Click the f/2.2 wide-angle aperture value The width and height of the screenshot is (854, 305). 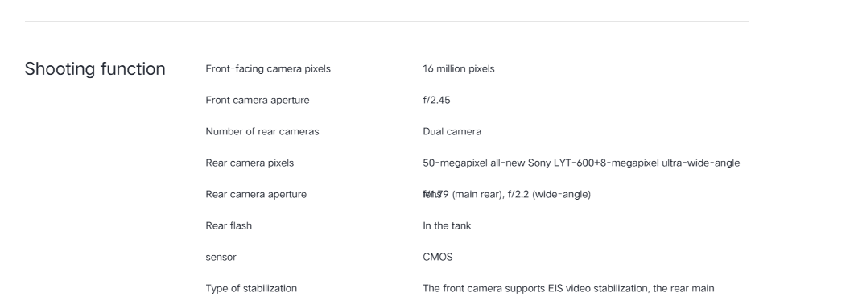click(549, 195)
